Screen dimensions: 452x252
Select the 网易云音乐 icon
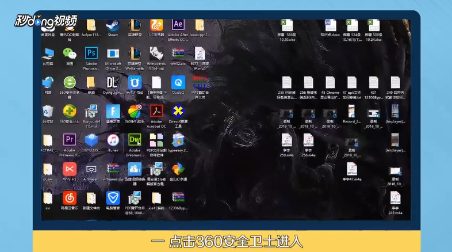point(70,198)
